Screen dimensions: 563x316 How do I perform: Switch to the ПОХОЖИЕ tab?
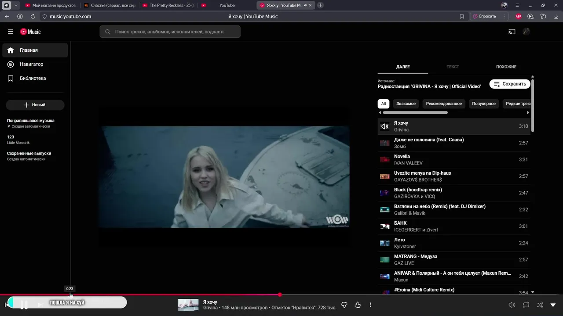[506, 67]
